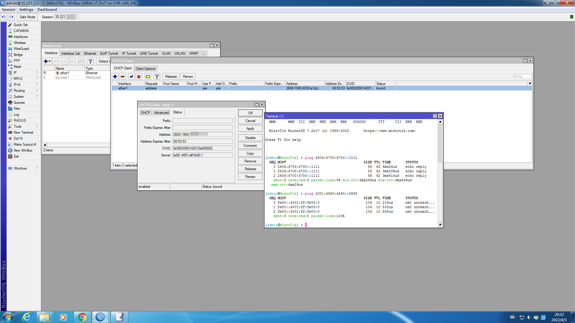Click the DUID field in dialog
Viewport: 575px width, 323px height.
202,148
